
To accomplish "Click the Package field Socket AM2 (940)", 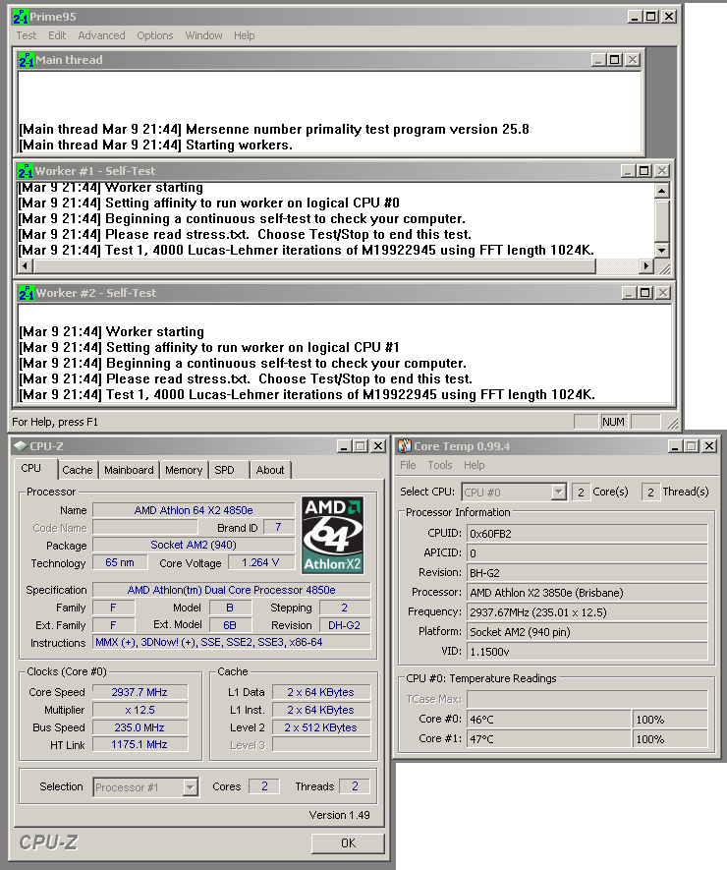I will pos(194,545).
